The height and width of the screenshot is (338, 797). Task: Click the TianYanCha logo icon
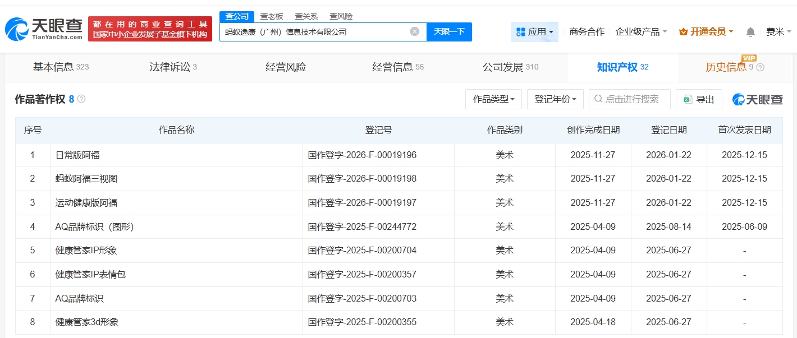coord(17,29)
